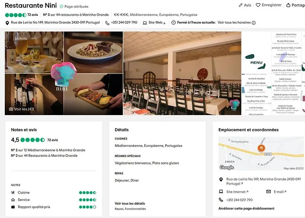Click the green verified page checkmark
Image resolution: width=305 pixels, height=218 pixels.
pos(61,7)
